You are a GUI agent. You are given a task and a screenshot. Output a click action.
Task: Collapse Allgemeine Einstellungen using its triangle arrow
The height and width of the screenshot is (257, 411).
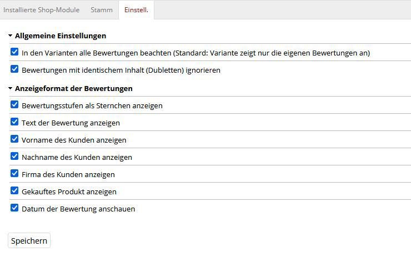click(x=11, y=36)
